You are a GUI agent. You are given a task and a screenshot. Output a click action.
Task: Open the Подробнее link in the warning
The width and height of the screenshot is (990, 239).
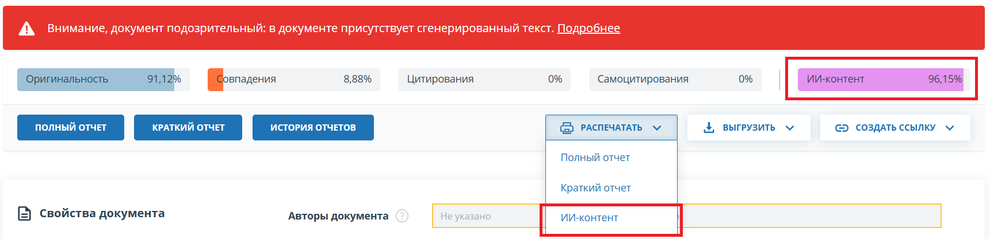(588, 28)
